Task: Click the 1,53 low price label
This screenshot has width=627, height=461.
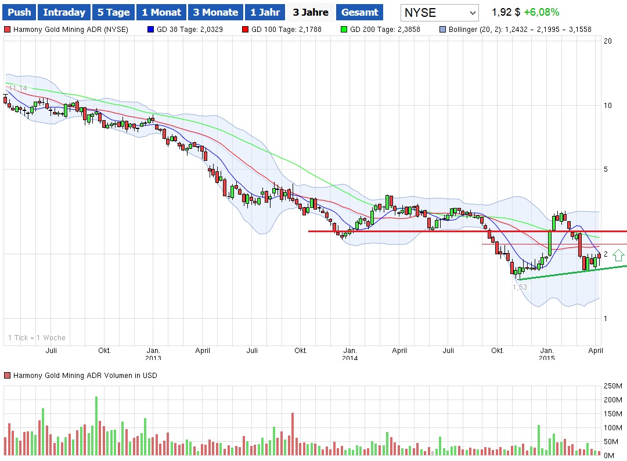Action: (520, 287)
